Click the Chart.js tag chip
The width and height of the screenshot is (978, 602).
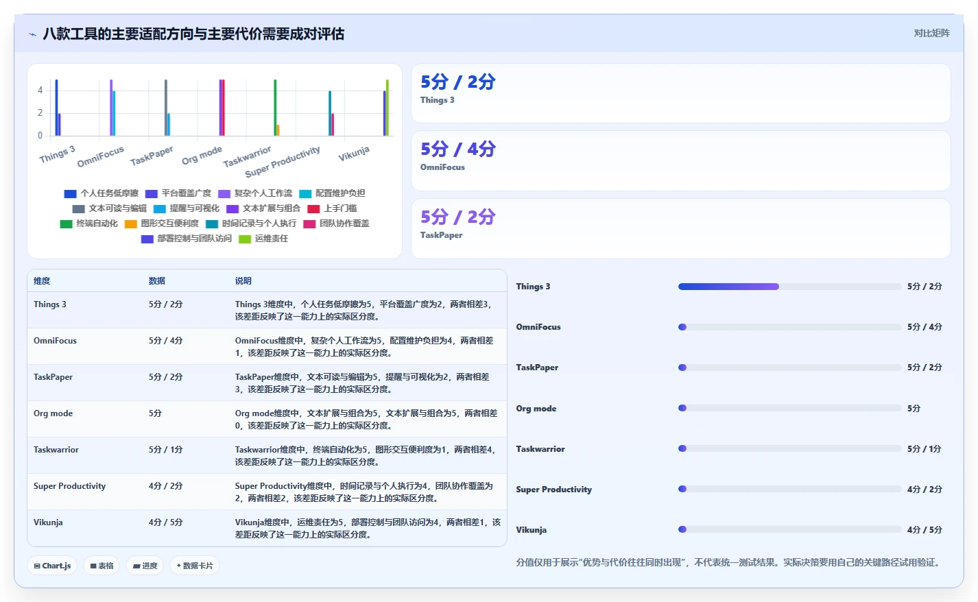(x=52, y=566)
